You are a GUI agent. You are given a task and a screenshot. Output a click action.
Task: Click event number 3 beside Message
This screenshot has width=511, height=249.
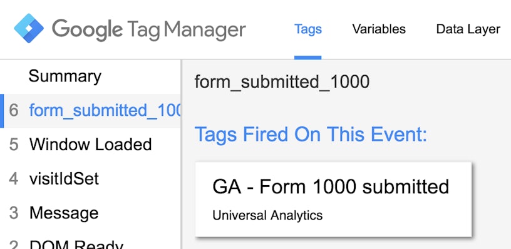pos(14,213)
